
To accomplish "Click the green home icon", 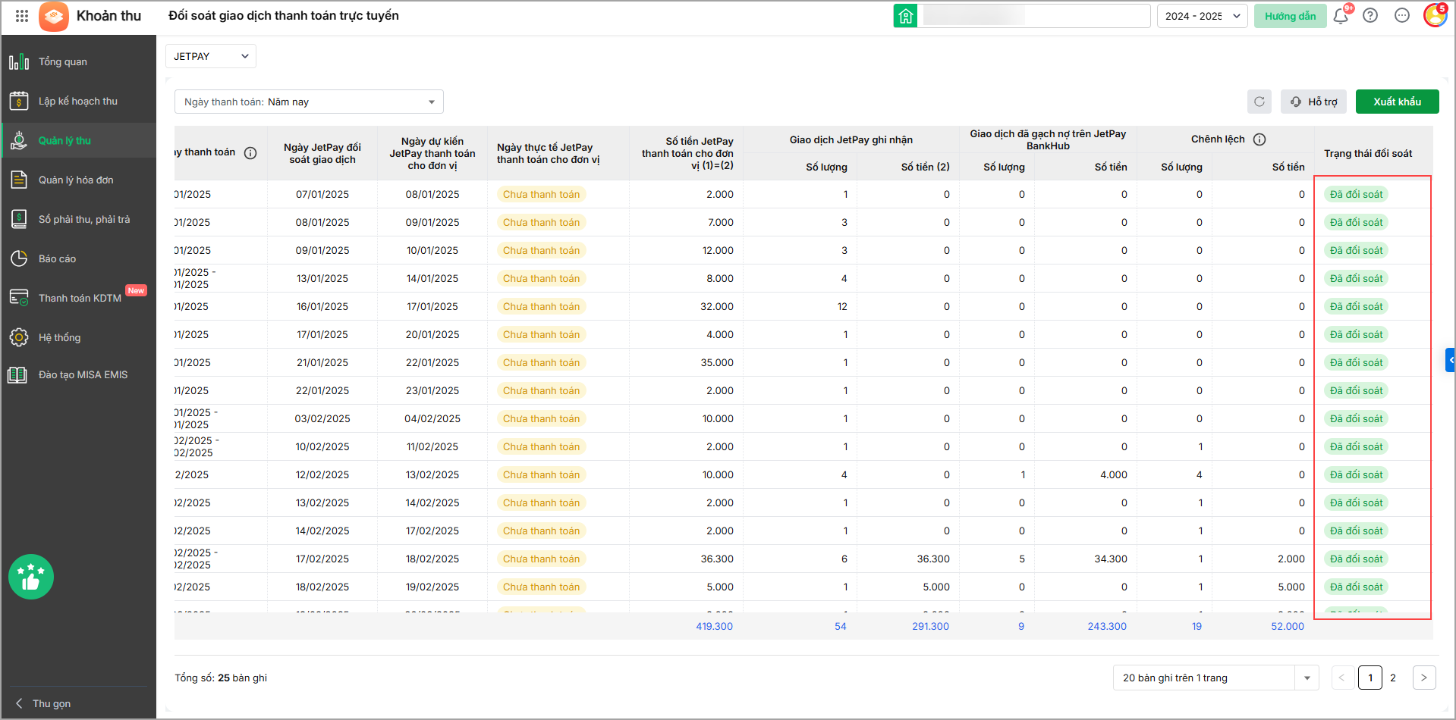I will pos(905,16).
